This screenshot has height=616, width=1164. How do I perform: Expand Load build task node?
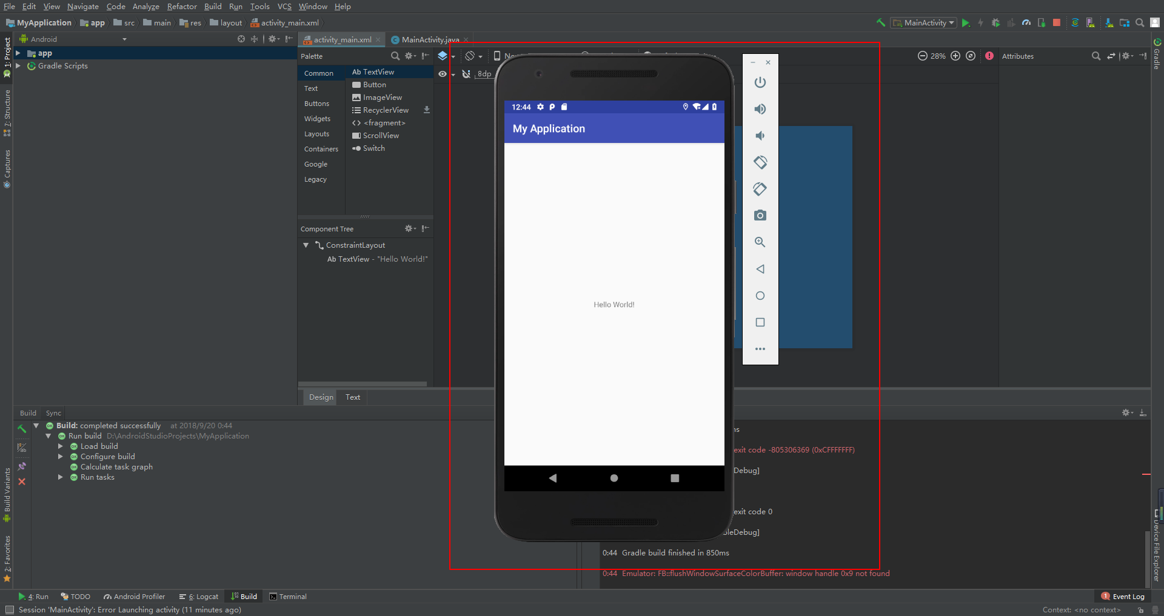61,446
